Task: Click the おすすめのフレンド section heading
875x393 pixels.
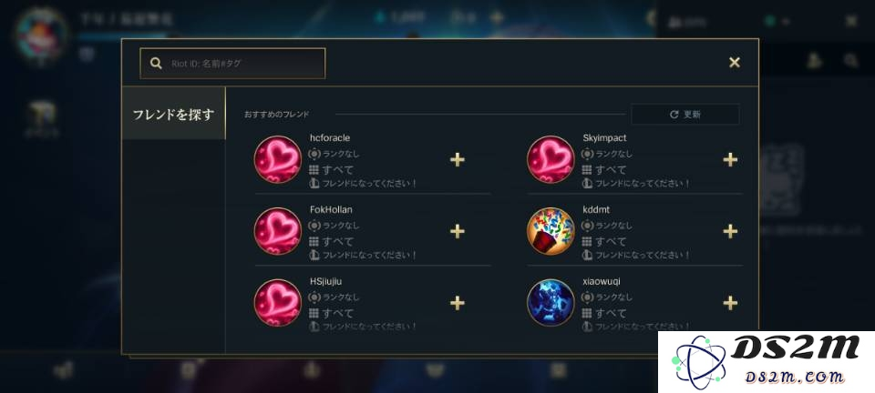Action: pyautogui.click(x=277, y=115)
